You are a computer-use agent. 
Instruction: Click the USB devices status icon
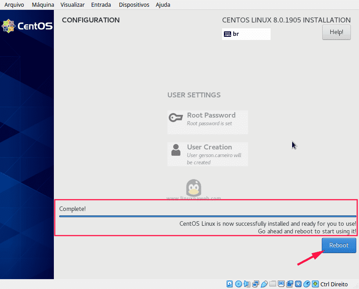click(x=264, y=284)
